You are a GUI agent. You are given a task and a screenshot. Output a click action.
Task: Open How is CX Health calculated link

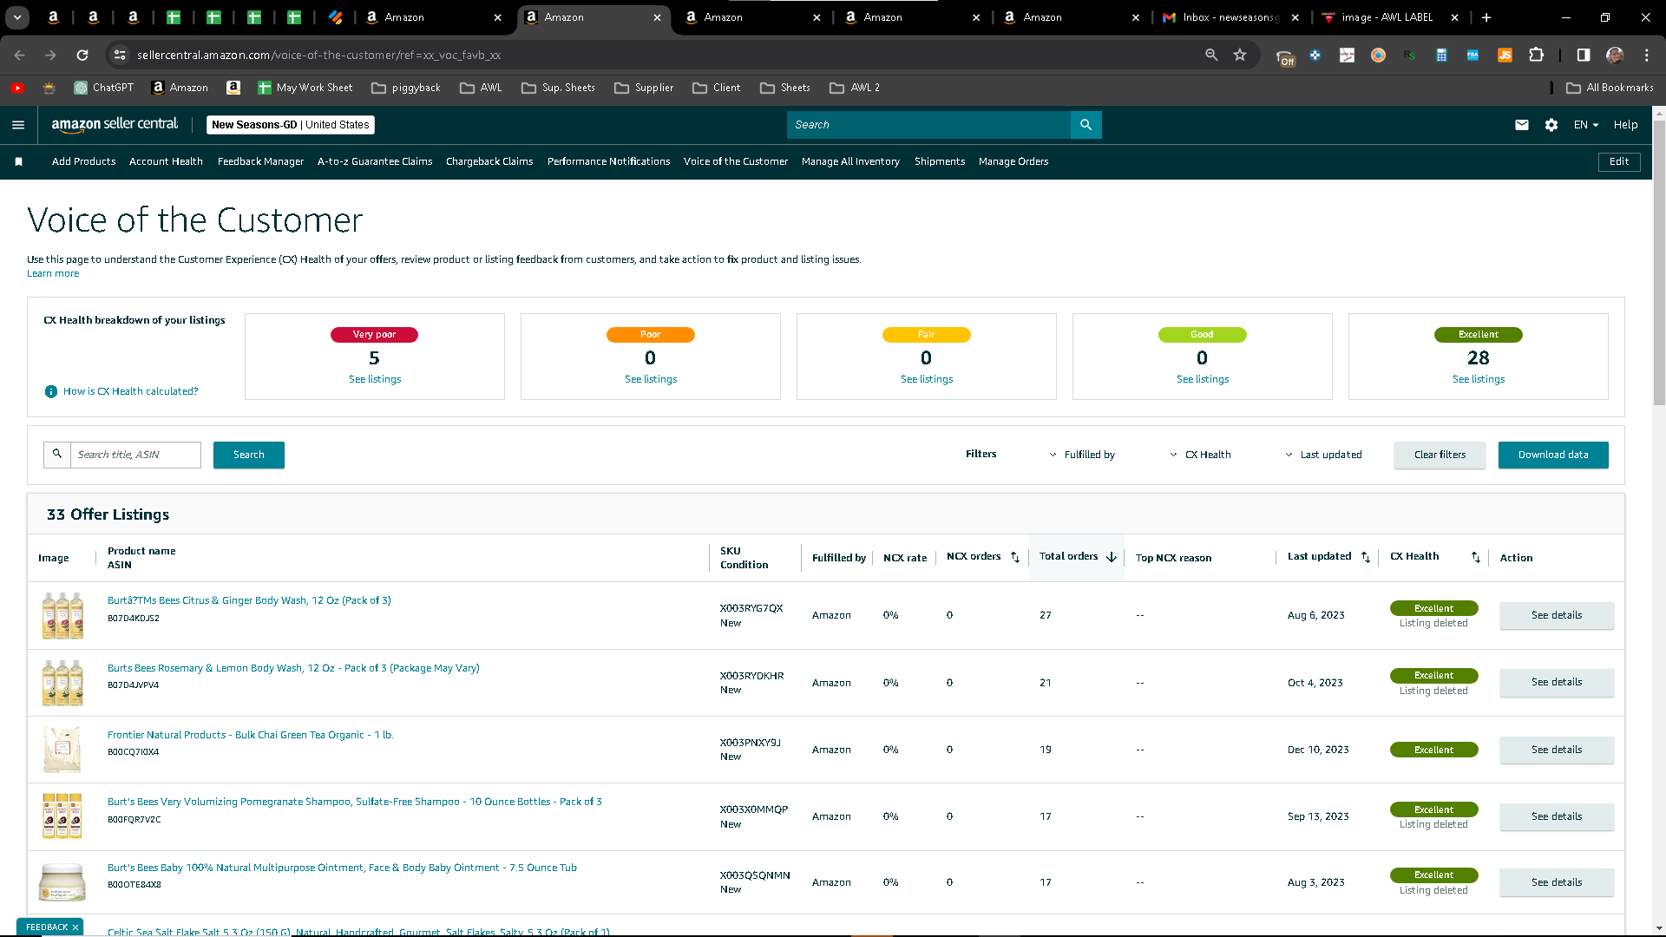(130, 391)
